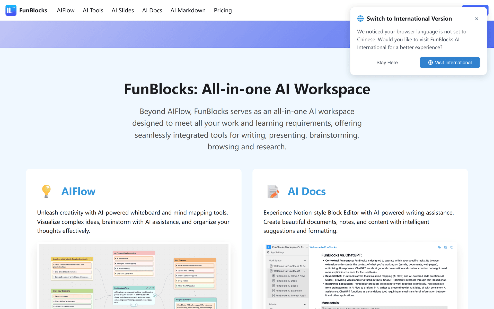The width and height of the screenshot is (494, 309).
Task: Click the Key Features node header
Action: tap(195, 260)
